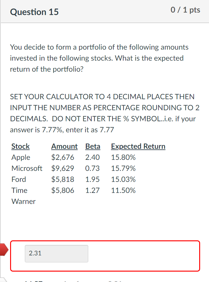The width and height of the screenshot is (209, 282).
Task: Click Ford's expected return 15.03%
Action: pos(123,179)
